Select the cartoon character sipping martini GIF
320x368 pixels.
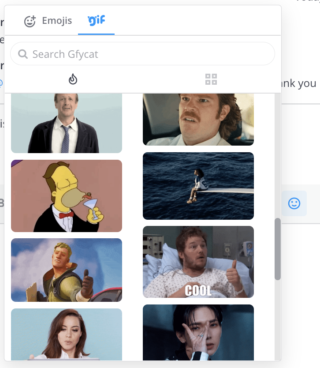click(x=66, y=195)
